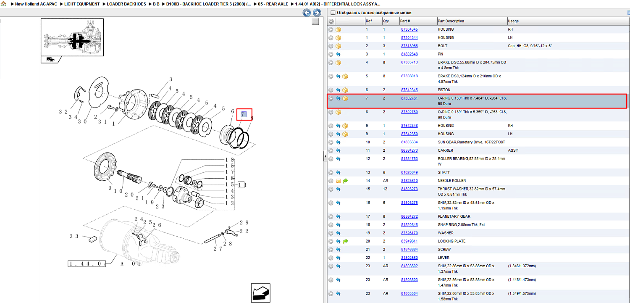Click the add icon in the SUN GEAR row

[331, 142]
